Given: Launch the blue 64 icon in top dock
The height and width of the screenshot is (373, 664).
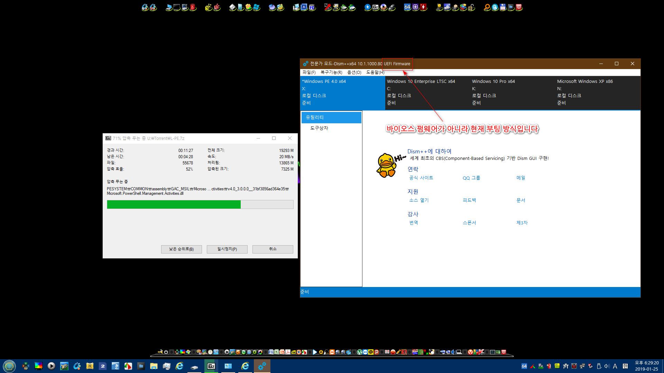Looking at the screenshot, I should (x=407, y=7).
